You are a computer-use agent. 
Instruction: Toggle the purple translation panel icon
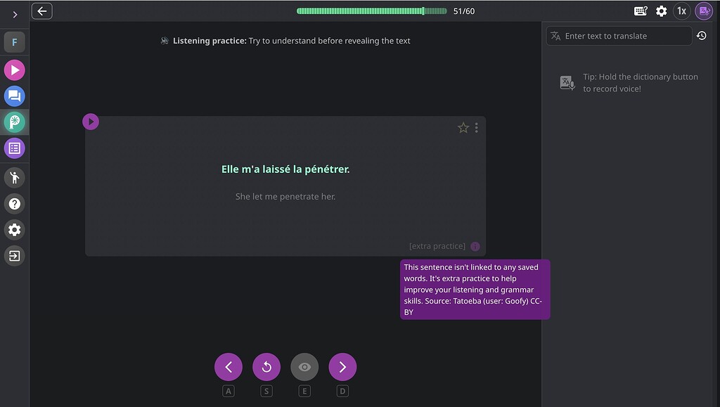coord(703,11)
